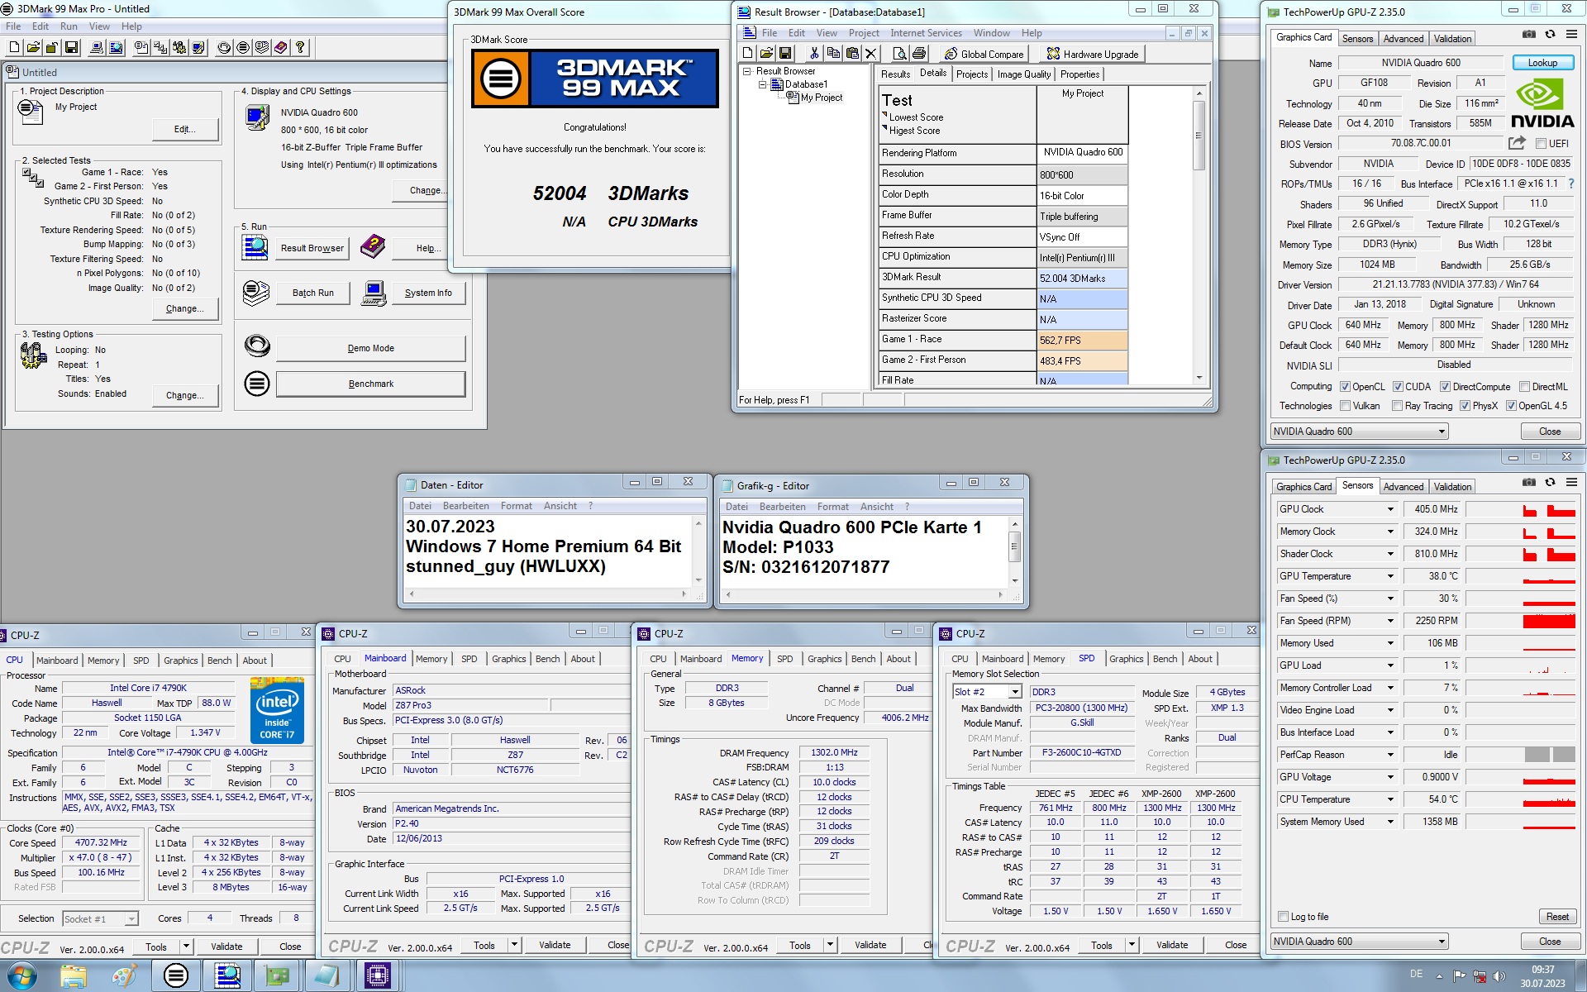1587x992 pixels.
Task: Open GPU Temperature sensor dropdown
Action: coord(1390,576)
